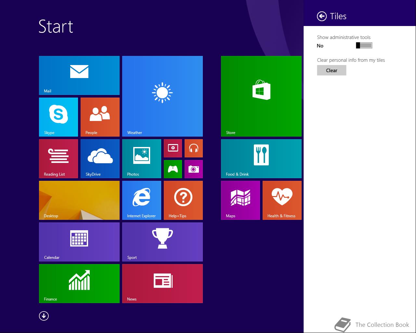Click the 'No' toggle state label
The height and width of the screenshot is (333, 416).
click(320, 46)
